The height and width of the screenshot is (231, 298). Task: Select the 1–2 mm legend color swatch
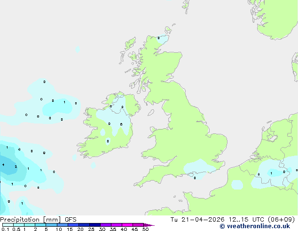[30, 225]
